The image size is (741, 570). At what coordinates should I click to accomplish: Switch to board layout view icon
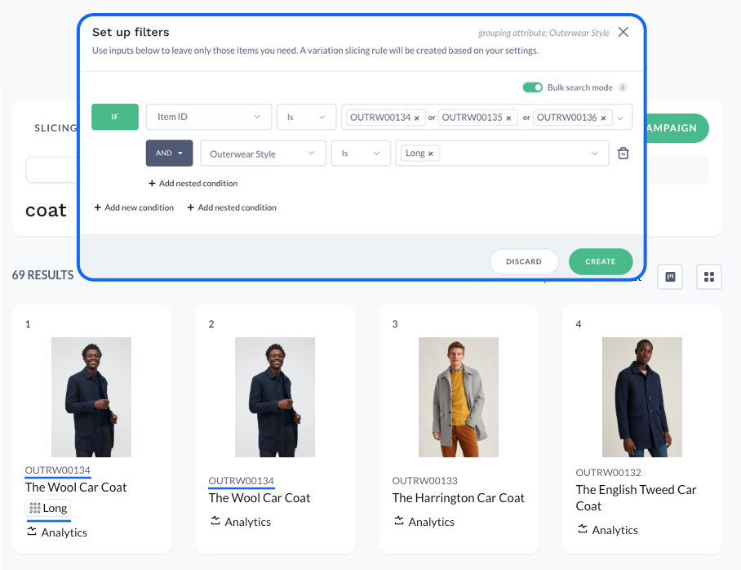point(670,277)
